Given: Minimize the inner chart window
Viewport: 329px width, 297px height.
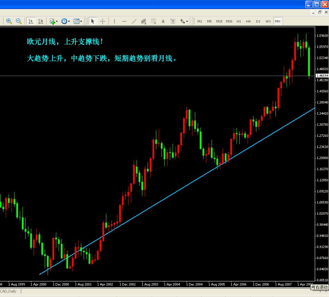Looking at the screenshot, I should click(313, 13).
